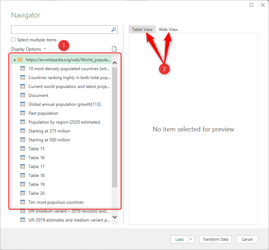Click table icon beside UN 2019 estimates
The width and height of the screenshot is (269, 250).
[x=22, y=220]
